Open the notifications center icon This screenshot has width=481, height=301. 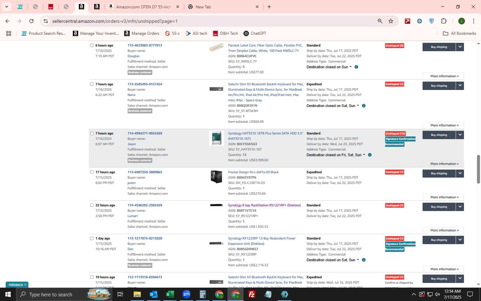[x=470, y=294]
